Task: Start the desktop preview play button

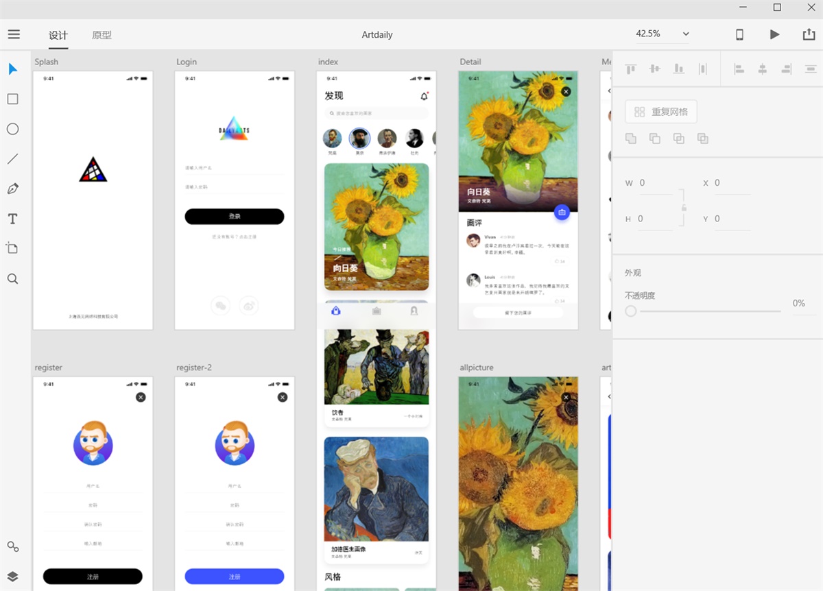Action: [x=774, y=34]
